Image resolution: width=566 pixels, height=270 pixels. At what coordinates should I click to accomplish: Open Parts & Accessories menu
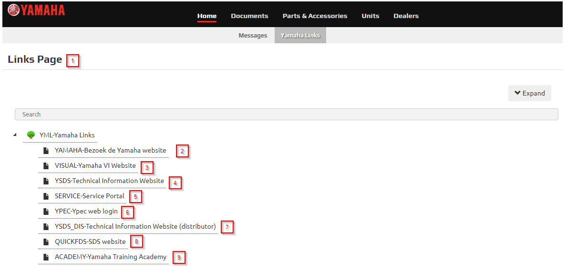pos(315,16)
